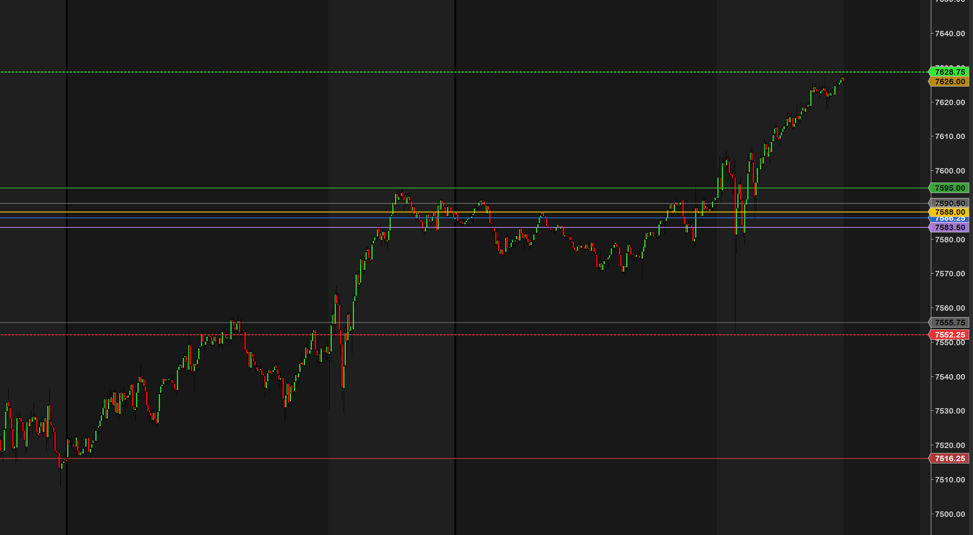973x535 pixels.
Task: Click the 7580.00 price axis label
Action: tap(950, 240)
